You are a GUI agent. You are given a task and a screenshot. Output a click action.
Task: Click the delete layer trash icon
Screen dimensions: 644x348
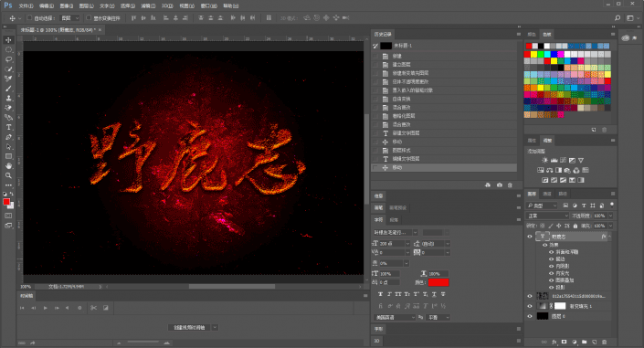pos(604,342)
